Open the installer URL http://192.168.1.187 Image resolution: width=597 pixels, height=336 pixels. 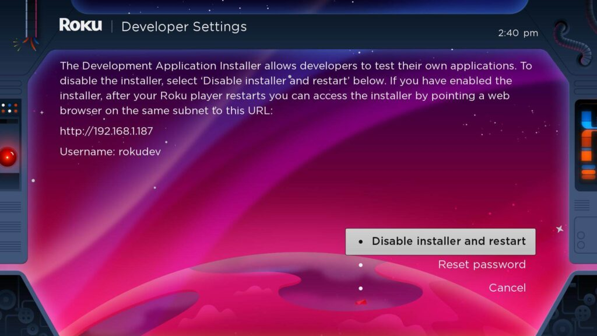click(107, 131)
